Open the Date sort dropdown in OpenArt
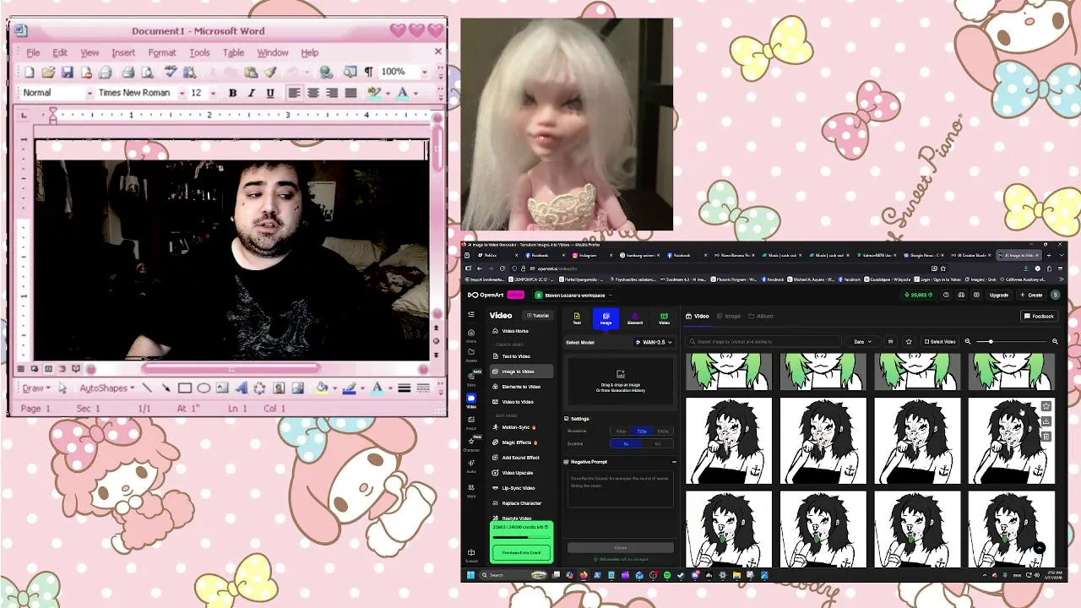Image resolution: width=1081 pixels, height=608 pixels. pyautogui.click(x=861, y=341)
